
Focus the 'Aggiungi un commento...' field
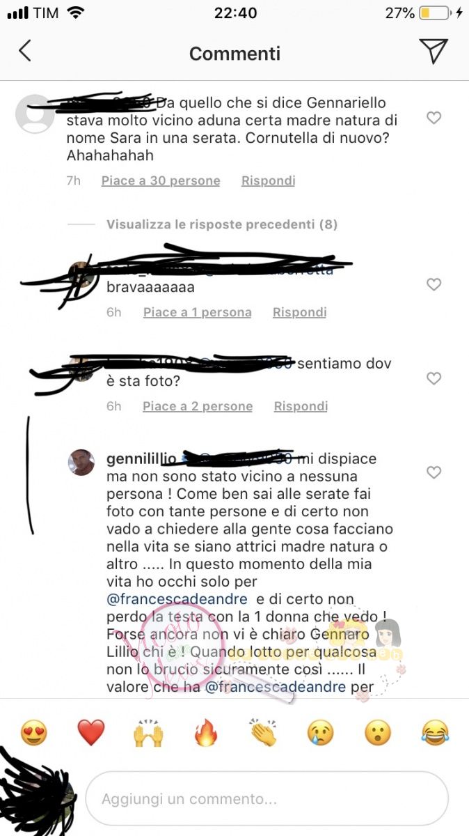(267, 798)
